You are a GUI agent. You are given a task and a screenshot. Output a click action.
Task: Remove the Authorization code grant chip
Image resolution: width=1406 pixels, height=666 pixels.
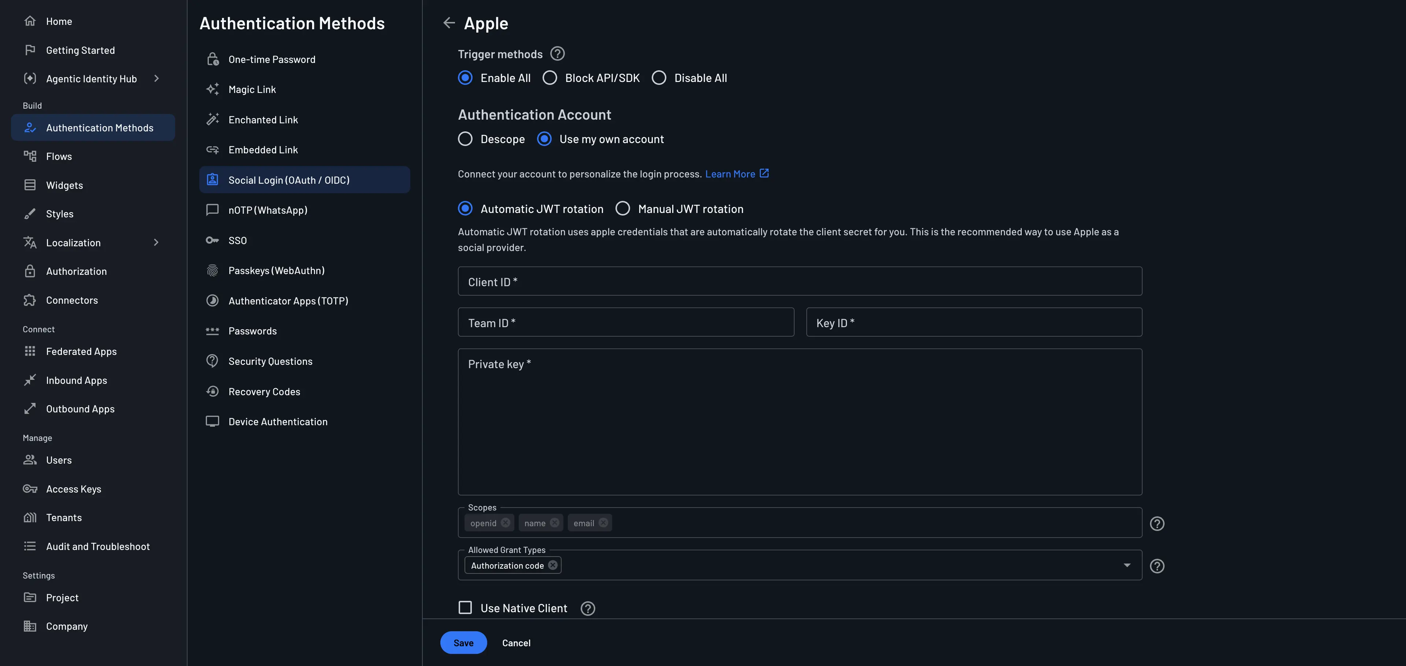(553, 565)
